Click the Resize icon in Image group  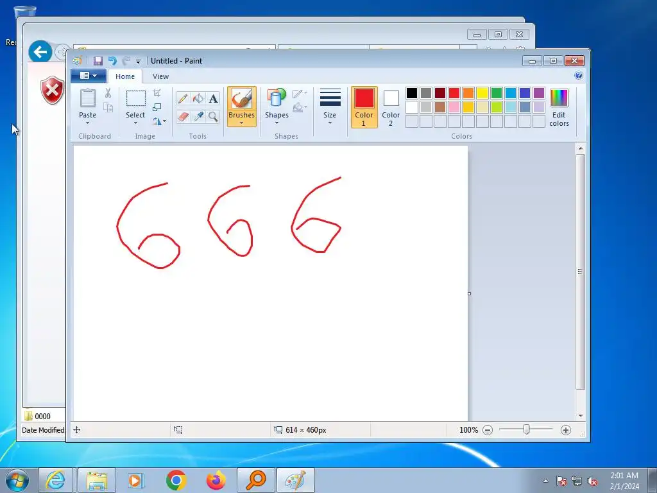point(157,107)
